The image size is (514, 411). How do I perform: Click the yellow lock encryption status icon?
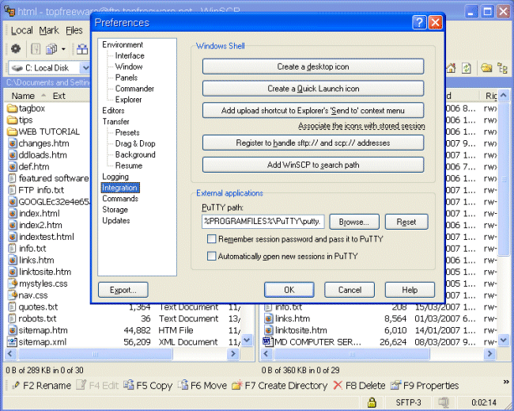point(372,402)
